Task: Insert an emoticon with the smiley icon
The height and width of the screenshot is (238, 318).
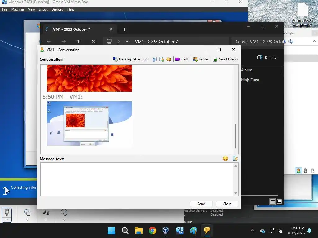Action: [225, 158]
